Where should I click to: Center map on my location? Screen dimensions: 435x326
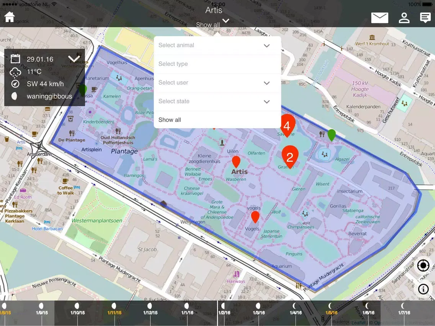(423, 266)
